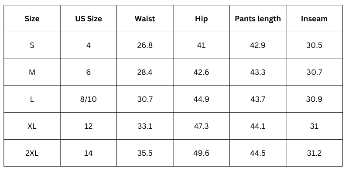Click the Size column header

tap(32, 19)
